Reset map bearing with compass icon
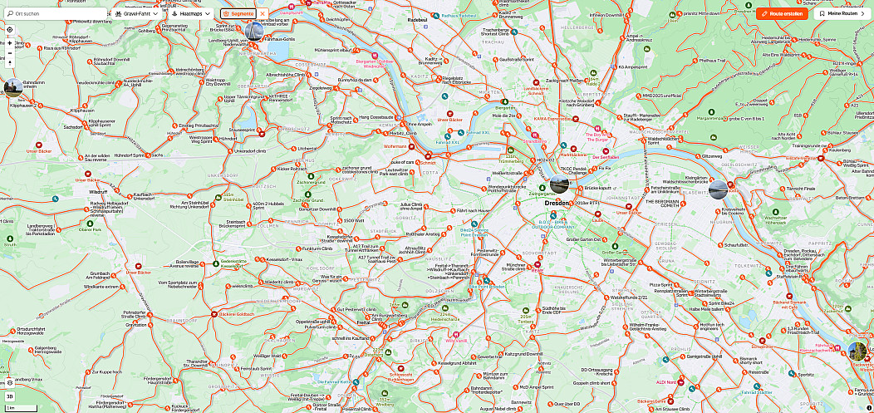The height and width of the screenshot is (413, 874). 9,63
